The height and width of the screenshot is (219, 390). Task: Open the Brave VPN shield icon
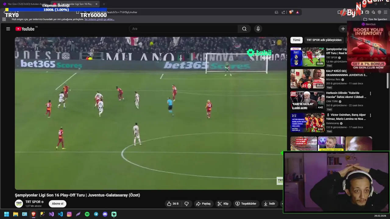tap(379, 12)
